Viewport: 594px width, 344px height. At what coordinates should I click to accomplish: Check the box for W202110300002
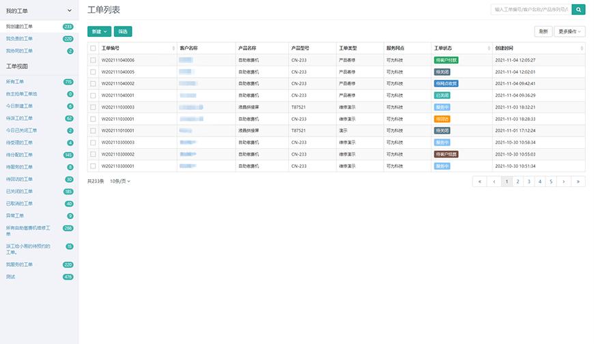tap(93, 154)
